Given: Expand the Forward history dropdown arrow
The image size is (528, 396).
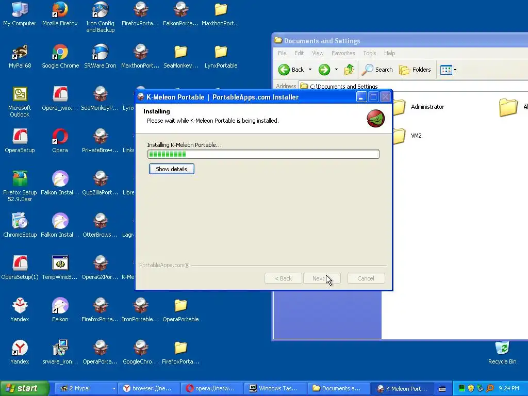Looking at the screenshot, I should [336, 70].
